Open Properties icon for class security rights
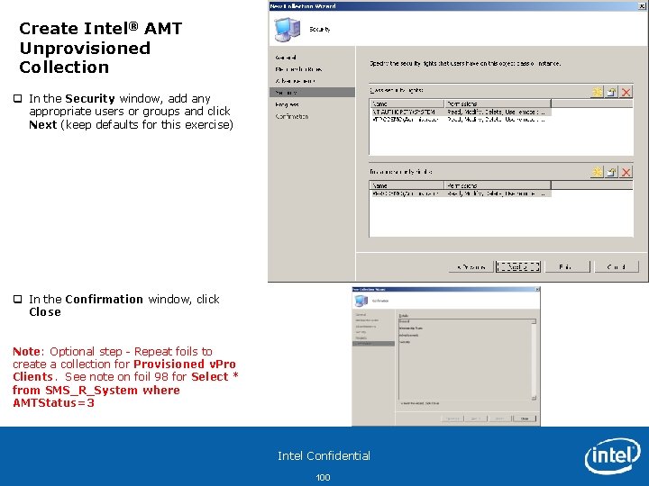Screen dimensions: 649x486 pos(611,92)
